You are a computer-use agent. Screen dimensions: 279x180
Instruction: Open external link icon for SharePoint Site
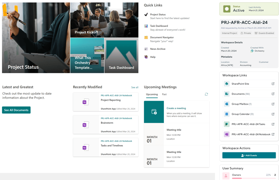click(273, 84)
